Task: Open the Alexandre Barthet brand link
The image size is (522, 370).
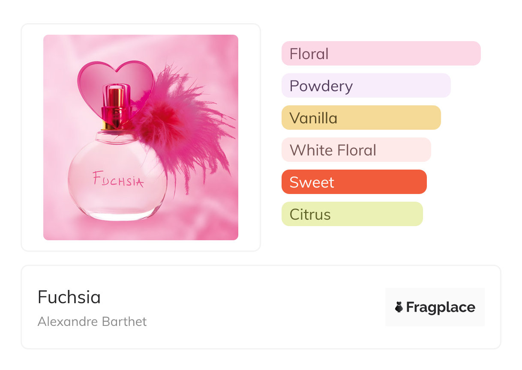Action: [x=92, y=322]
